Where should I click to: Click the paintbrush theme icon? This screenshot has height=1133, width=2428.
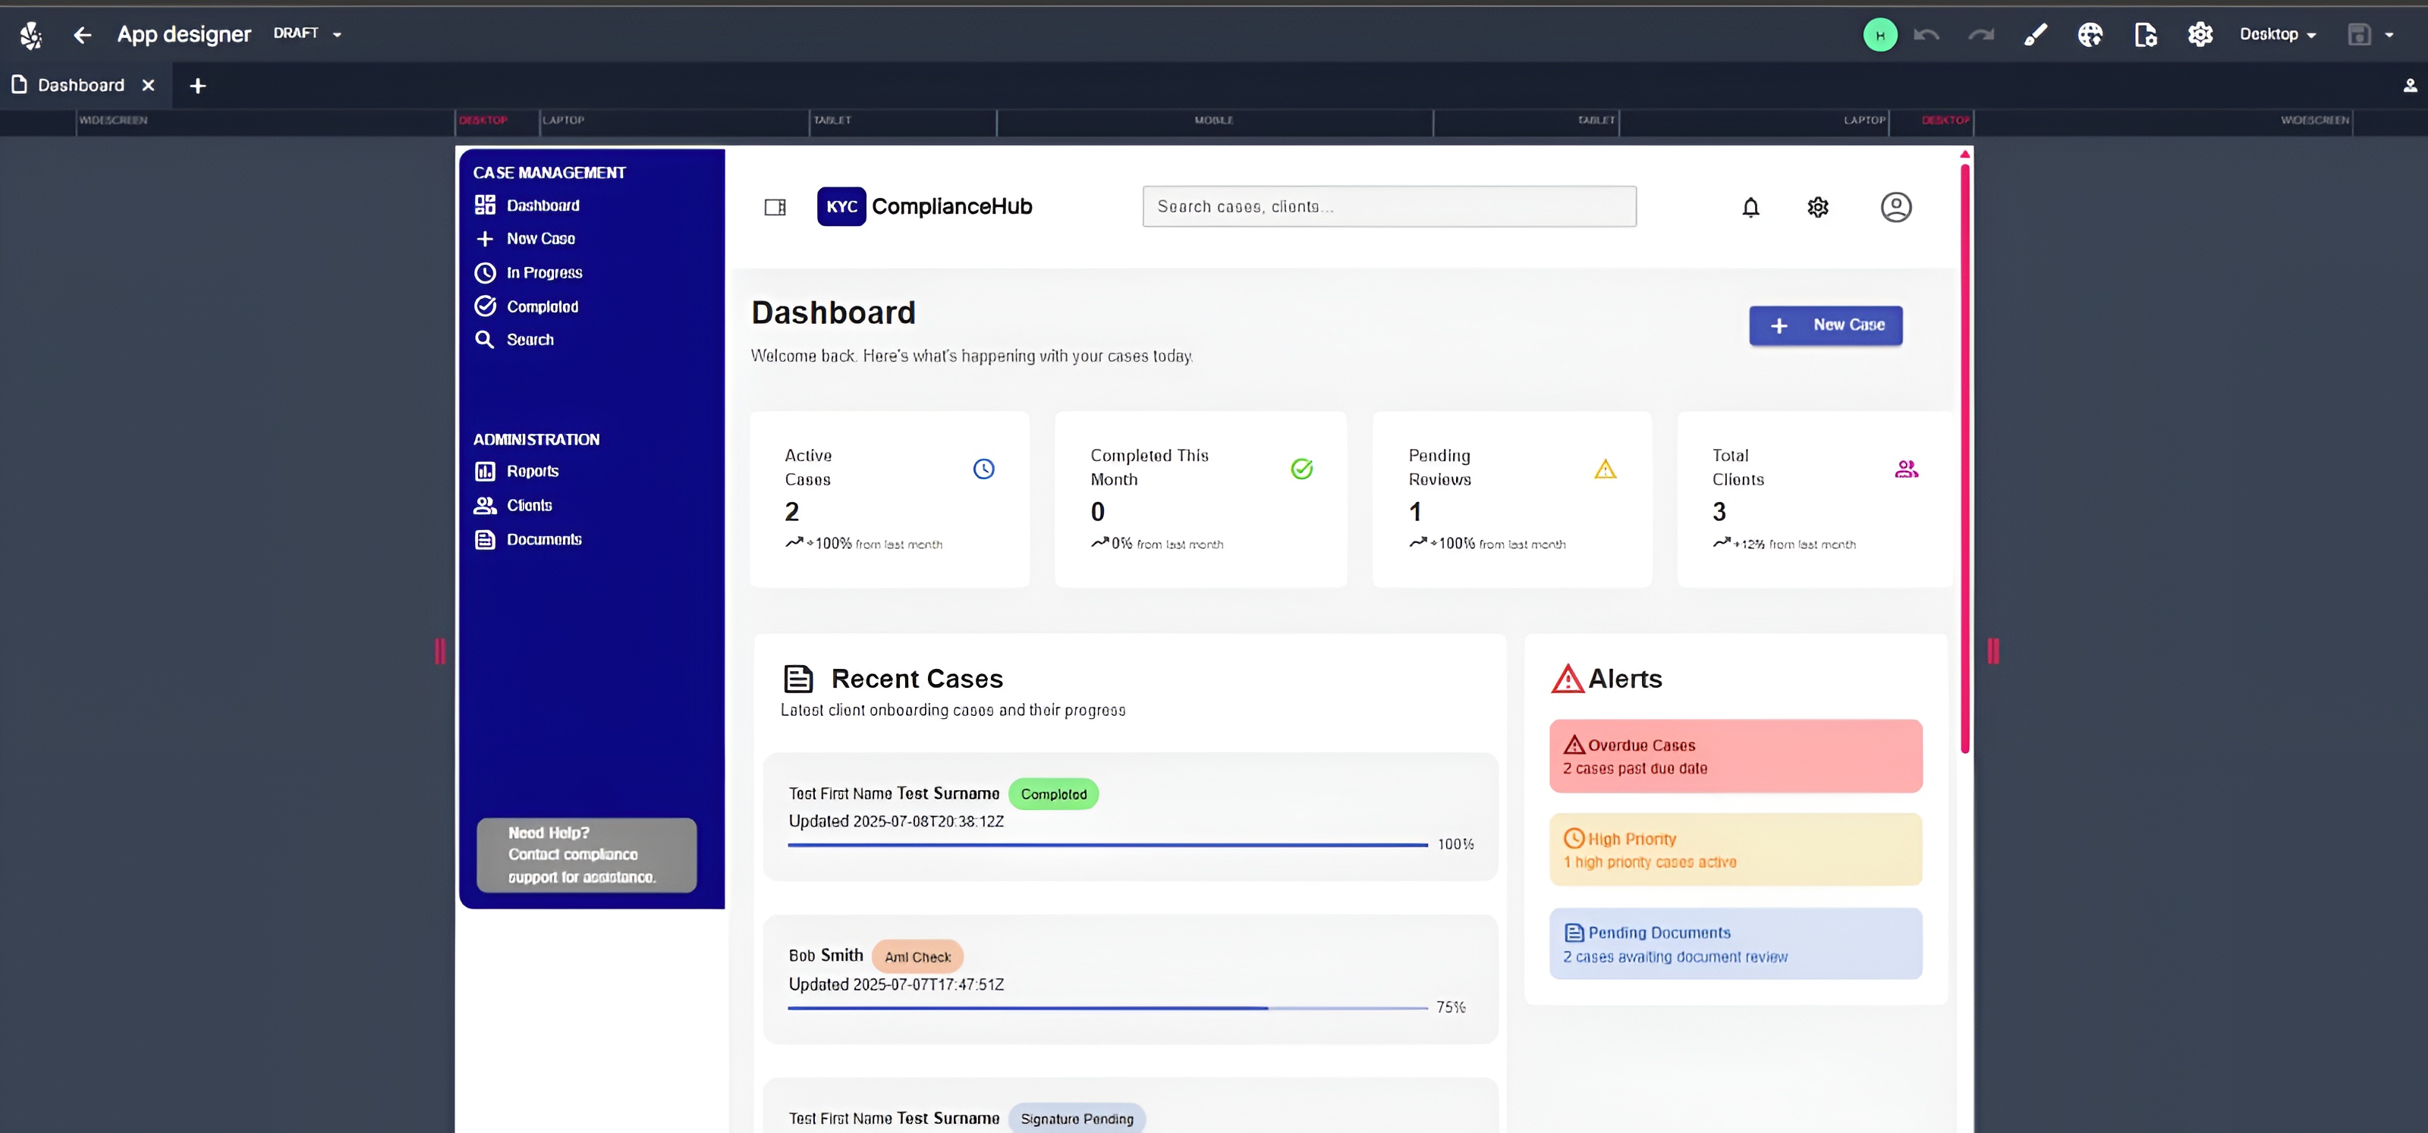pos(2035,35)
